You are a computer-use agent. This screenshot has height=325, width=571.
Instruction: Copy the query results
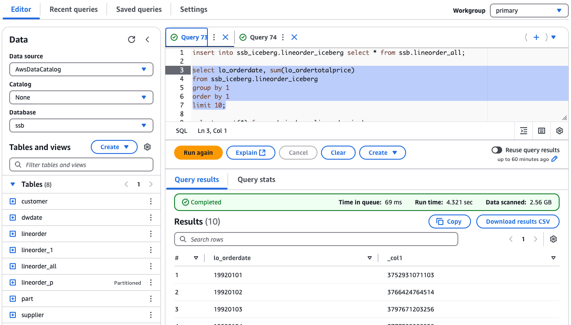coord(450,221)
